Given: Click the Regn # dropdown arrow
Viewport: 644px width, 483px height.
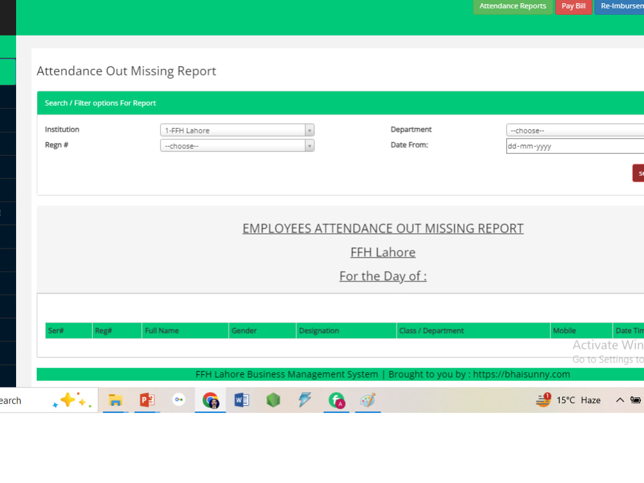Looking at the screenshot, I should (310, 146).
